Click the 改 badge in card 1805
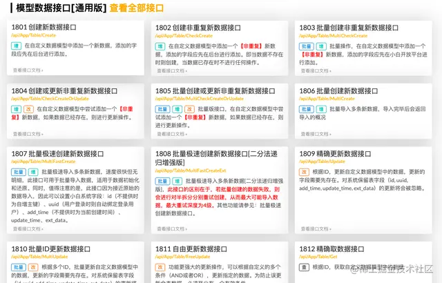This screenshot has width=442, height=283. (x=189, y=109)
